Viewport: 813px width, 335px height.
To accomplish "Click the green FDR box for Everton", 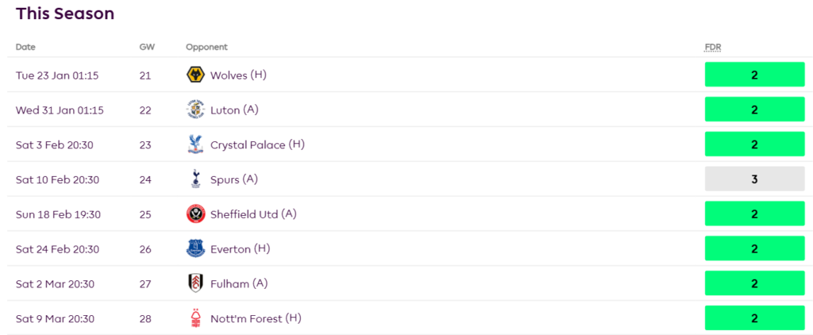I will pyautogui.click(x=754, y=249).
